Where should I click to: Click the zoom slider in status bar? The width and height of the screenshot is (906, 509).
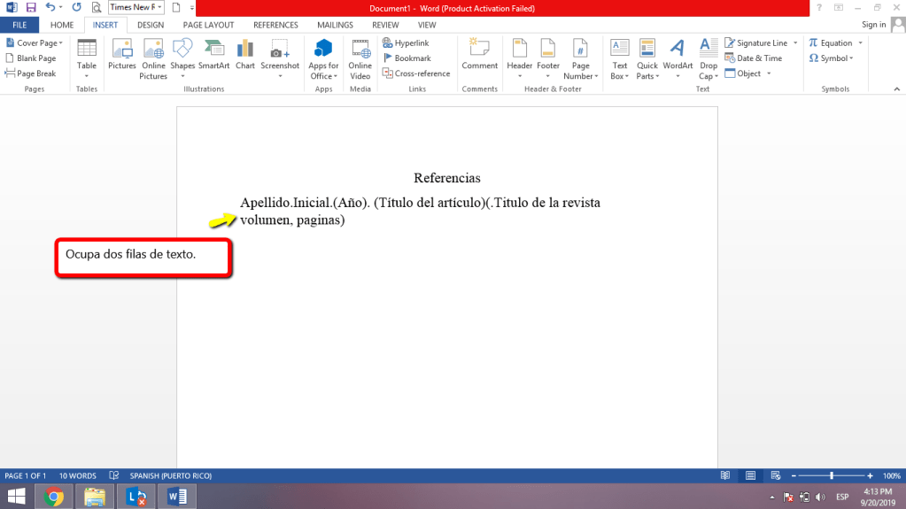[x=831, y=475]
